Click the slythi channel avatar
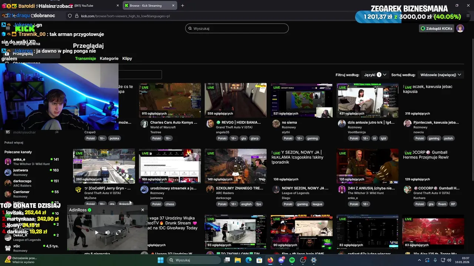This screenshot has width=474, height=266. pyautogui.click(x=276, y=124)
